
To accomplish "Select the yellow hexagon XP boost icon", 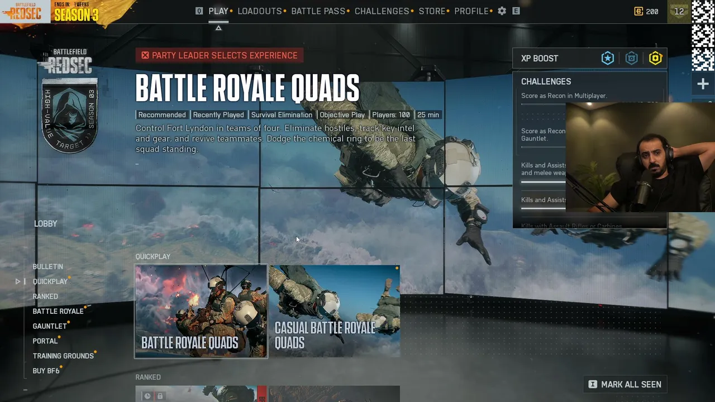I will (x=655, y=58).
